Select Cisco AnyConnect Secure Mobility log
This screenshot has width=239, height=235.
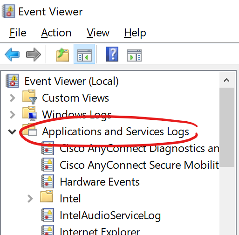139,165
